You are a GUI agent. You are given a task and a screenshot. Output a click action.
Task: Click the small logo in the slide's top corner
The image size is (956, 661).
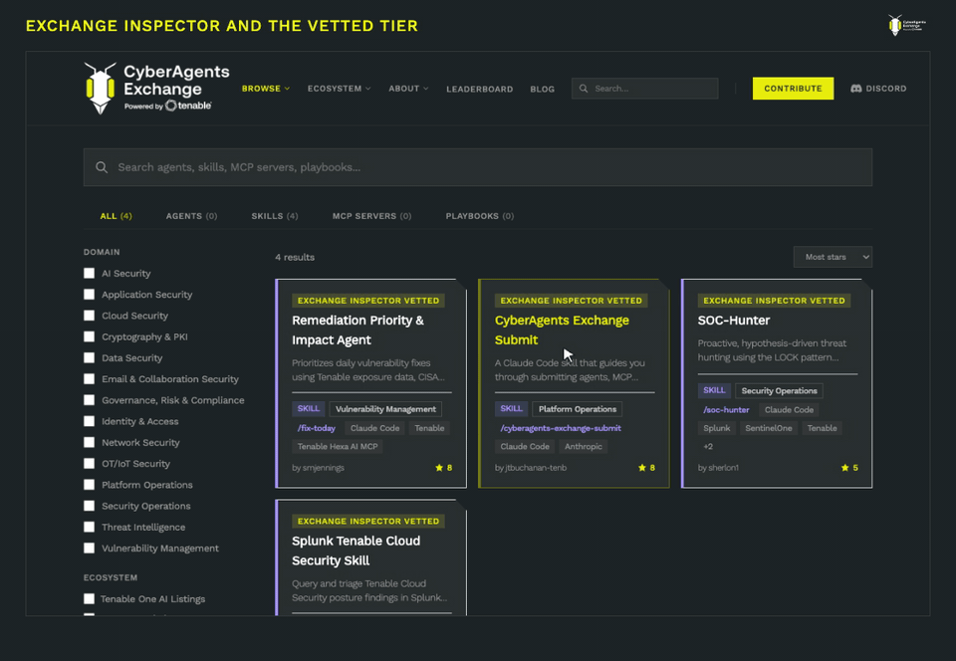(x=906, y=25)
